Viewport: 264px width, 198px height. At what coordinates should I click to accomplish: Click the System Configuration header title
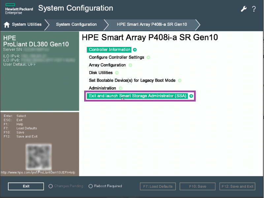click(x=76, y=8)
